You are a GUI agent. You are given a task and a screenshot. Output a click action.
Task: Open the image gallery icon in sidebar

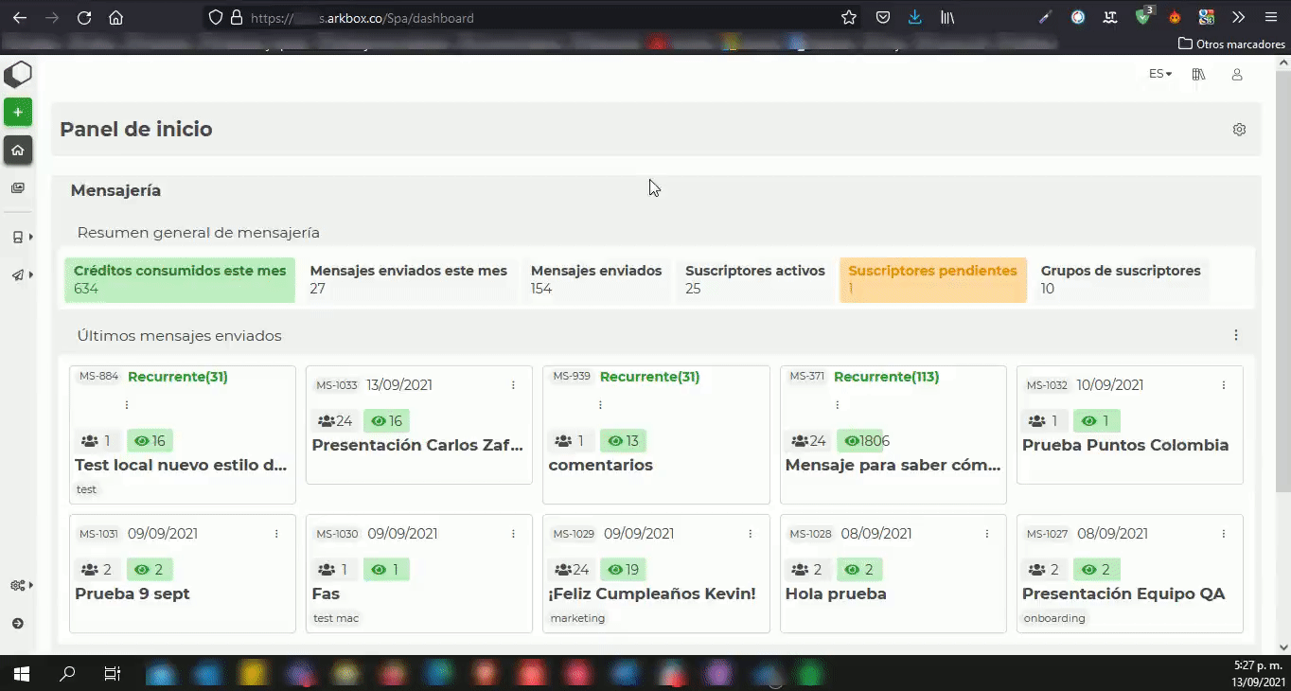(x=18, y=188)
